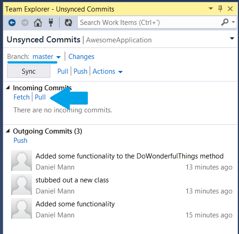Refresh Team Explorer using the refresh icon
Viewport: 239px width, 234px height.
click(68, 23)
